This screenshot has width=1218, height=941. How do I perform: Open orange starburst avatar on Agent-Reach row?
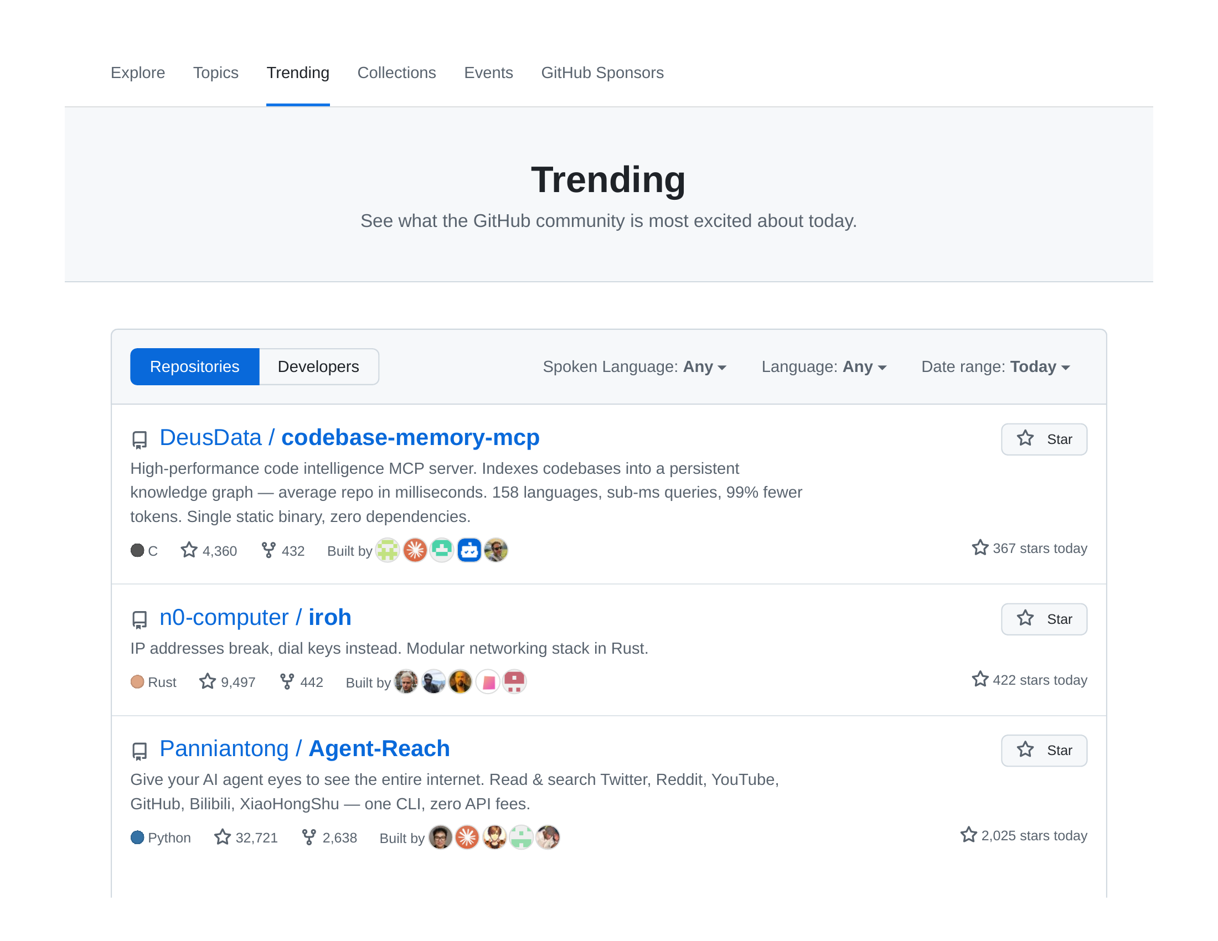(x=467, y=837)
